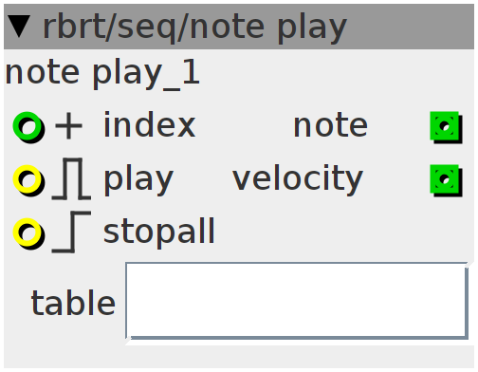Viewport: 478px width, 372px height.
Task: Click into the table text field
Action: click(x=297, y=301)
